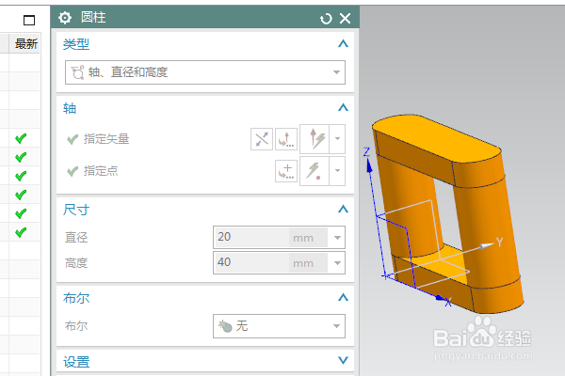
Task: Click the 类型 section title
Action: (76, 44)
